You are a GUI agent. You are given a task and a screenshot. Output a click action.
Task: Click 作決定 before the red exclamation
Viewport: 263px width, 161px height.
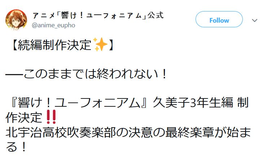click(x=24, y=118)
